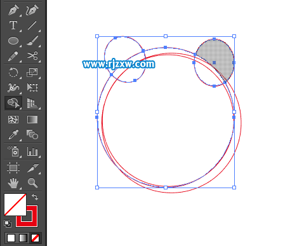
Task: Pick the Eyedropper tool
Action: 13,135
